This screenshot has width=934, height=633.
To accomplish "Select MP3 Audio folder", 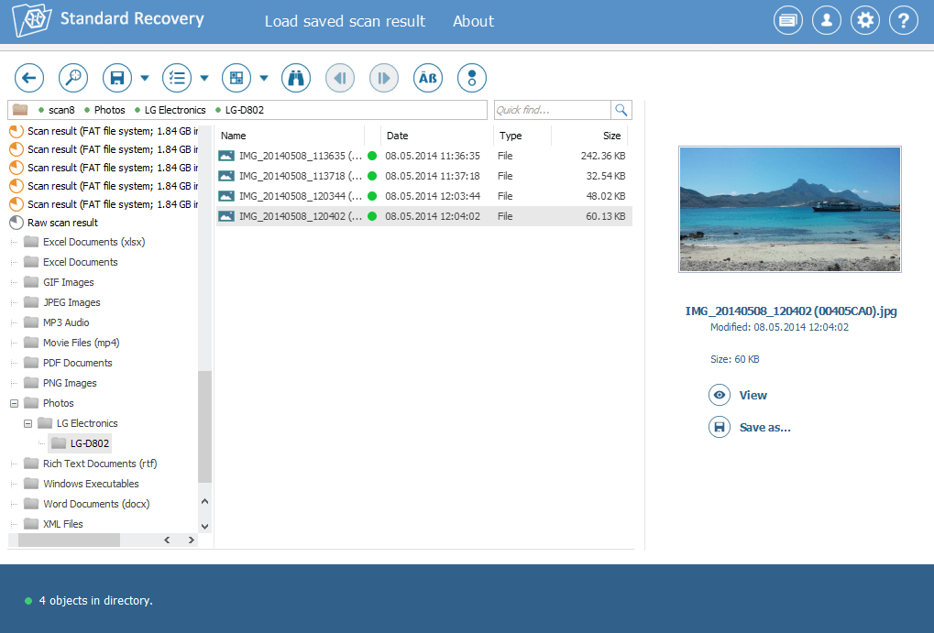I will pyautogui.click(x=66, y=322).
